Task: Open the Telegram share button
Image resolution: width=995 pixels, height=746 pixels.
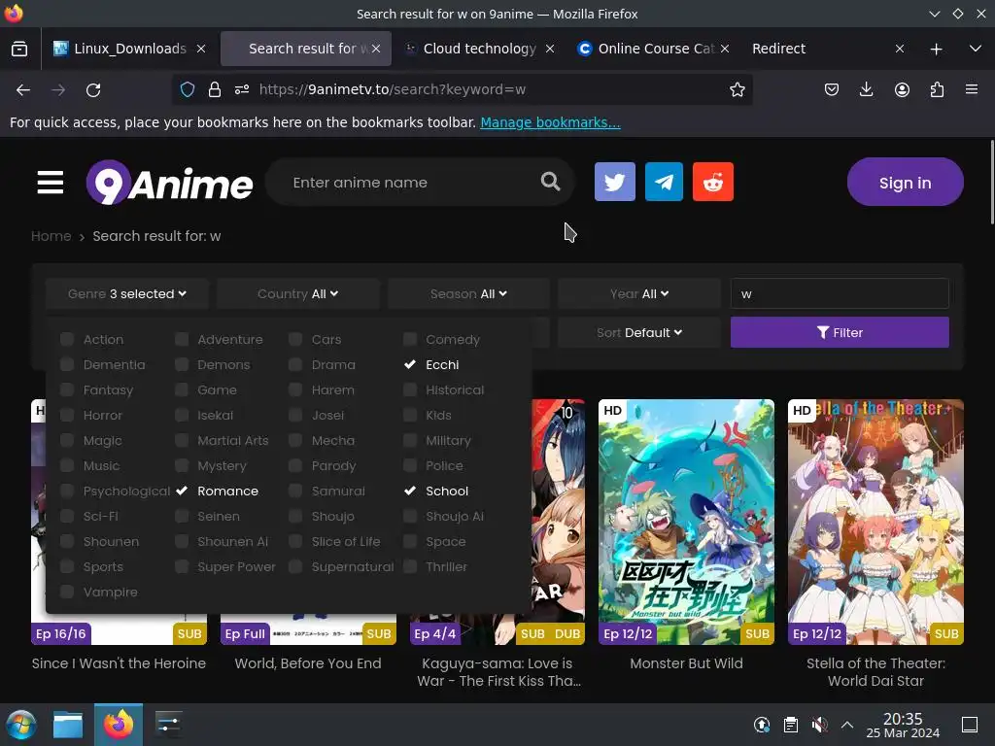Action: pyautogui.click(x=664, y=182)
